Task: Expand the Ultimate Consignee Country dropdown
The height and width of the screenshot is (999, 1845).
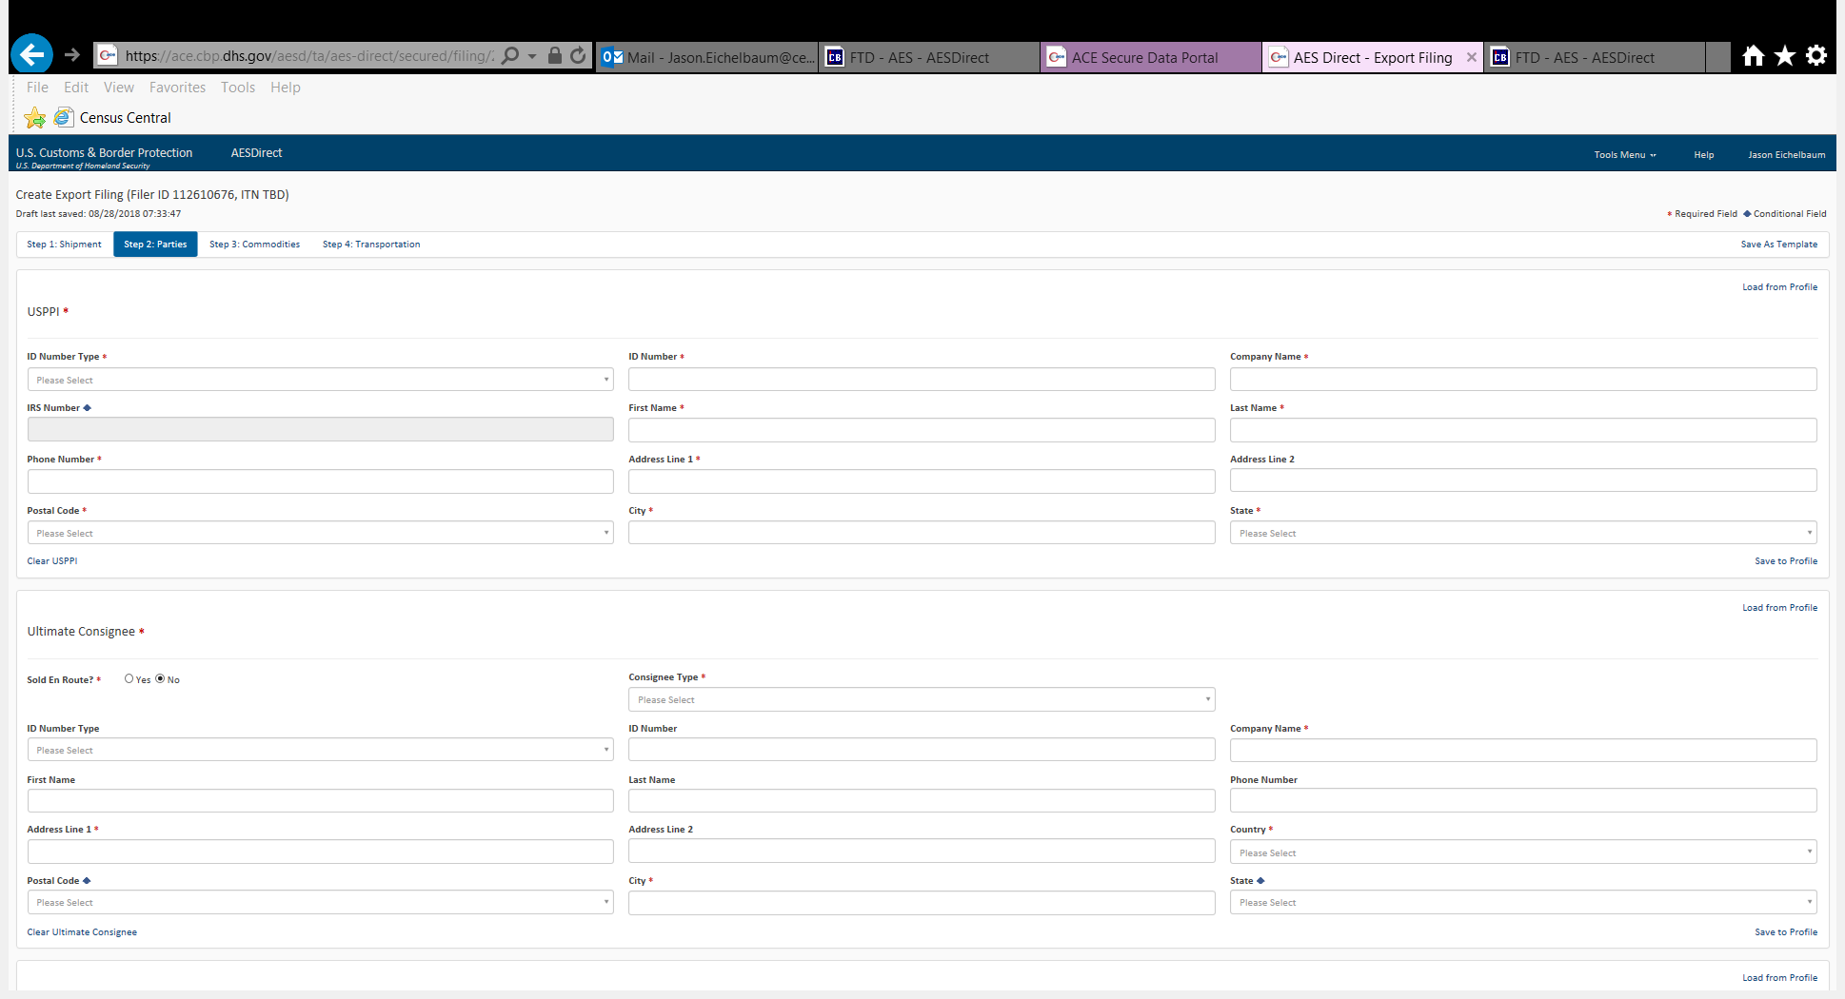Action: 1522,852
